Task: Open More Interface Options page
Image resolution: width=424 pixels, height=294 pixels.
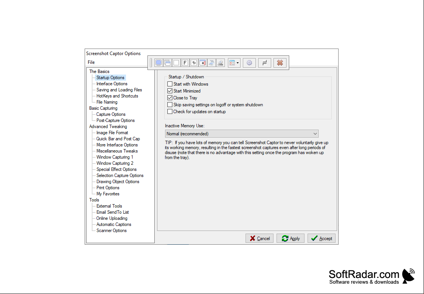Action: coord(117,145)
